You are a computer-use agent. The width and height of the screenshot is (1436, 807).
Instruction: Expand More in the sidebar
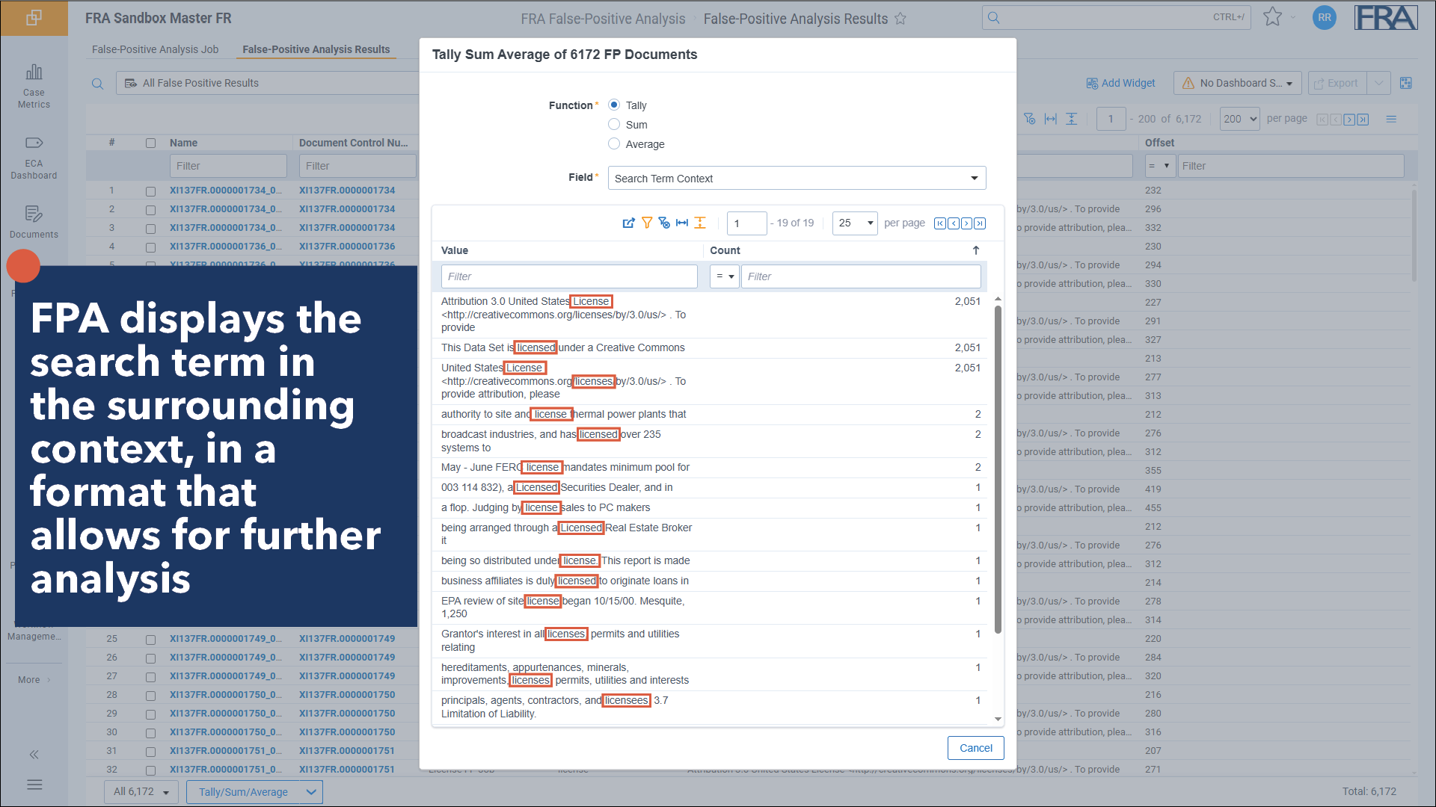tap(34, 680)
